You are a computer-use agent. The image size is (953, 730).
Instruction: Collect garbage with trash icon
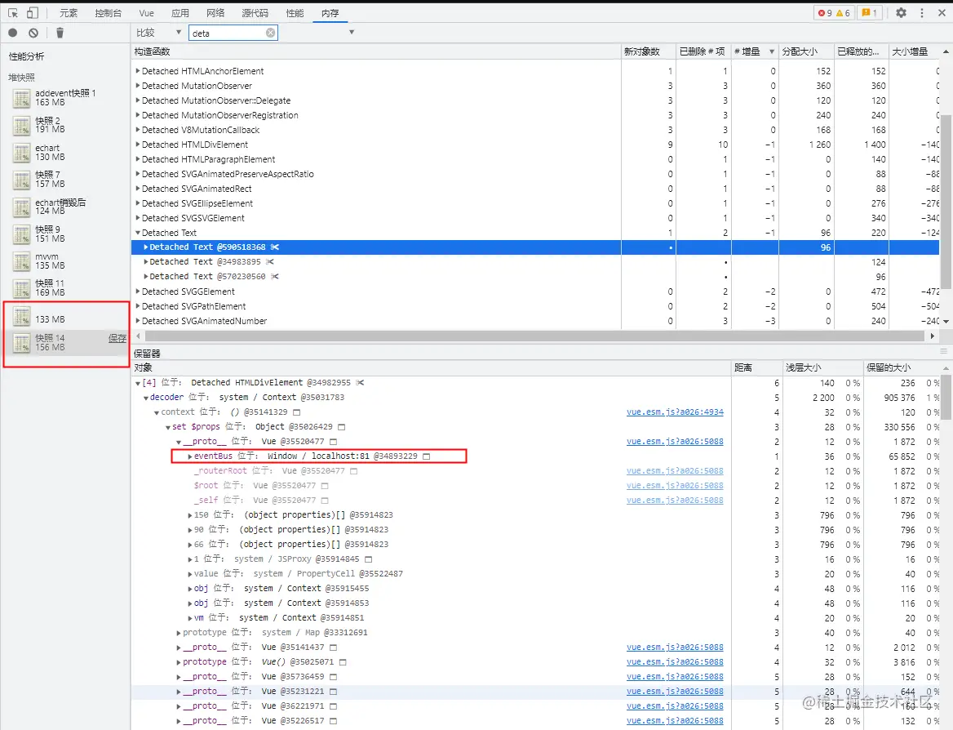click(60, 33)
